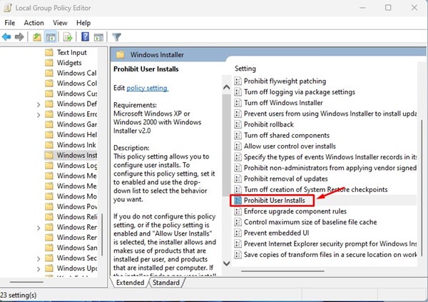This screenshot has width=428, height=302.
Task: Click the Export List toolbar icon
Action: click(68, 36)
